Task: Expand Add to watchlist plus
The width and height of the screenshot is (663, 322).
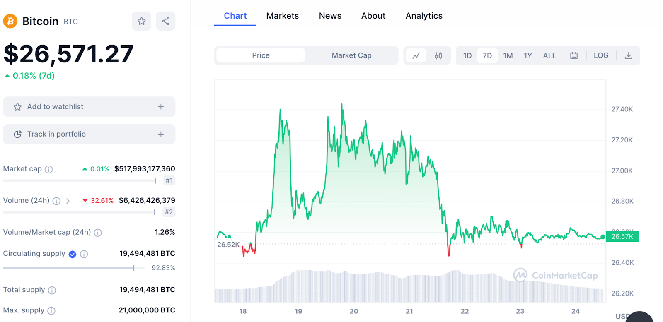Action: 161,107
